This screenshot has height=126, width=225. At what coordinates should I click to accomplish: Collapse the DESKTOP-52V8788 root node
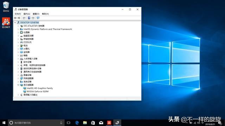pos(15,22)
